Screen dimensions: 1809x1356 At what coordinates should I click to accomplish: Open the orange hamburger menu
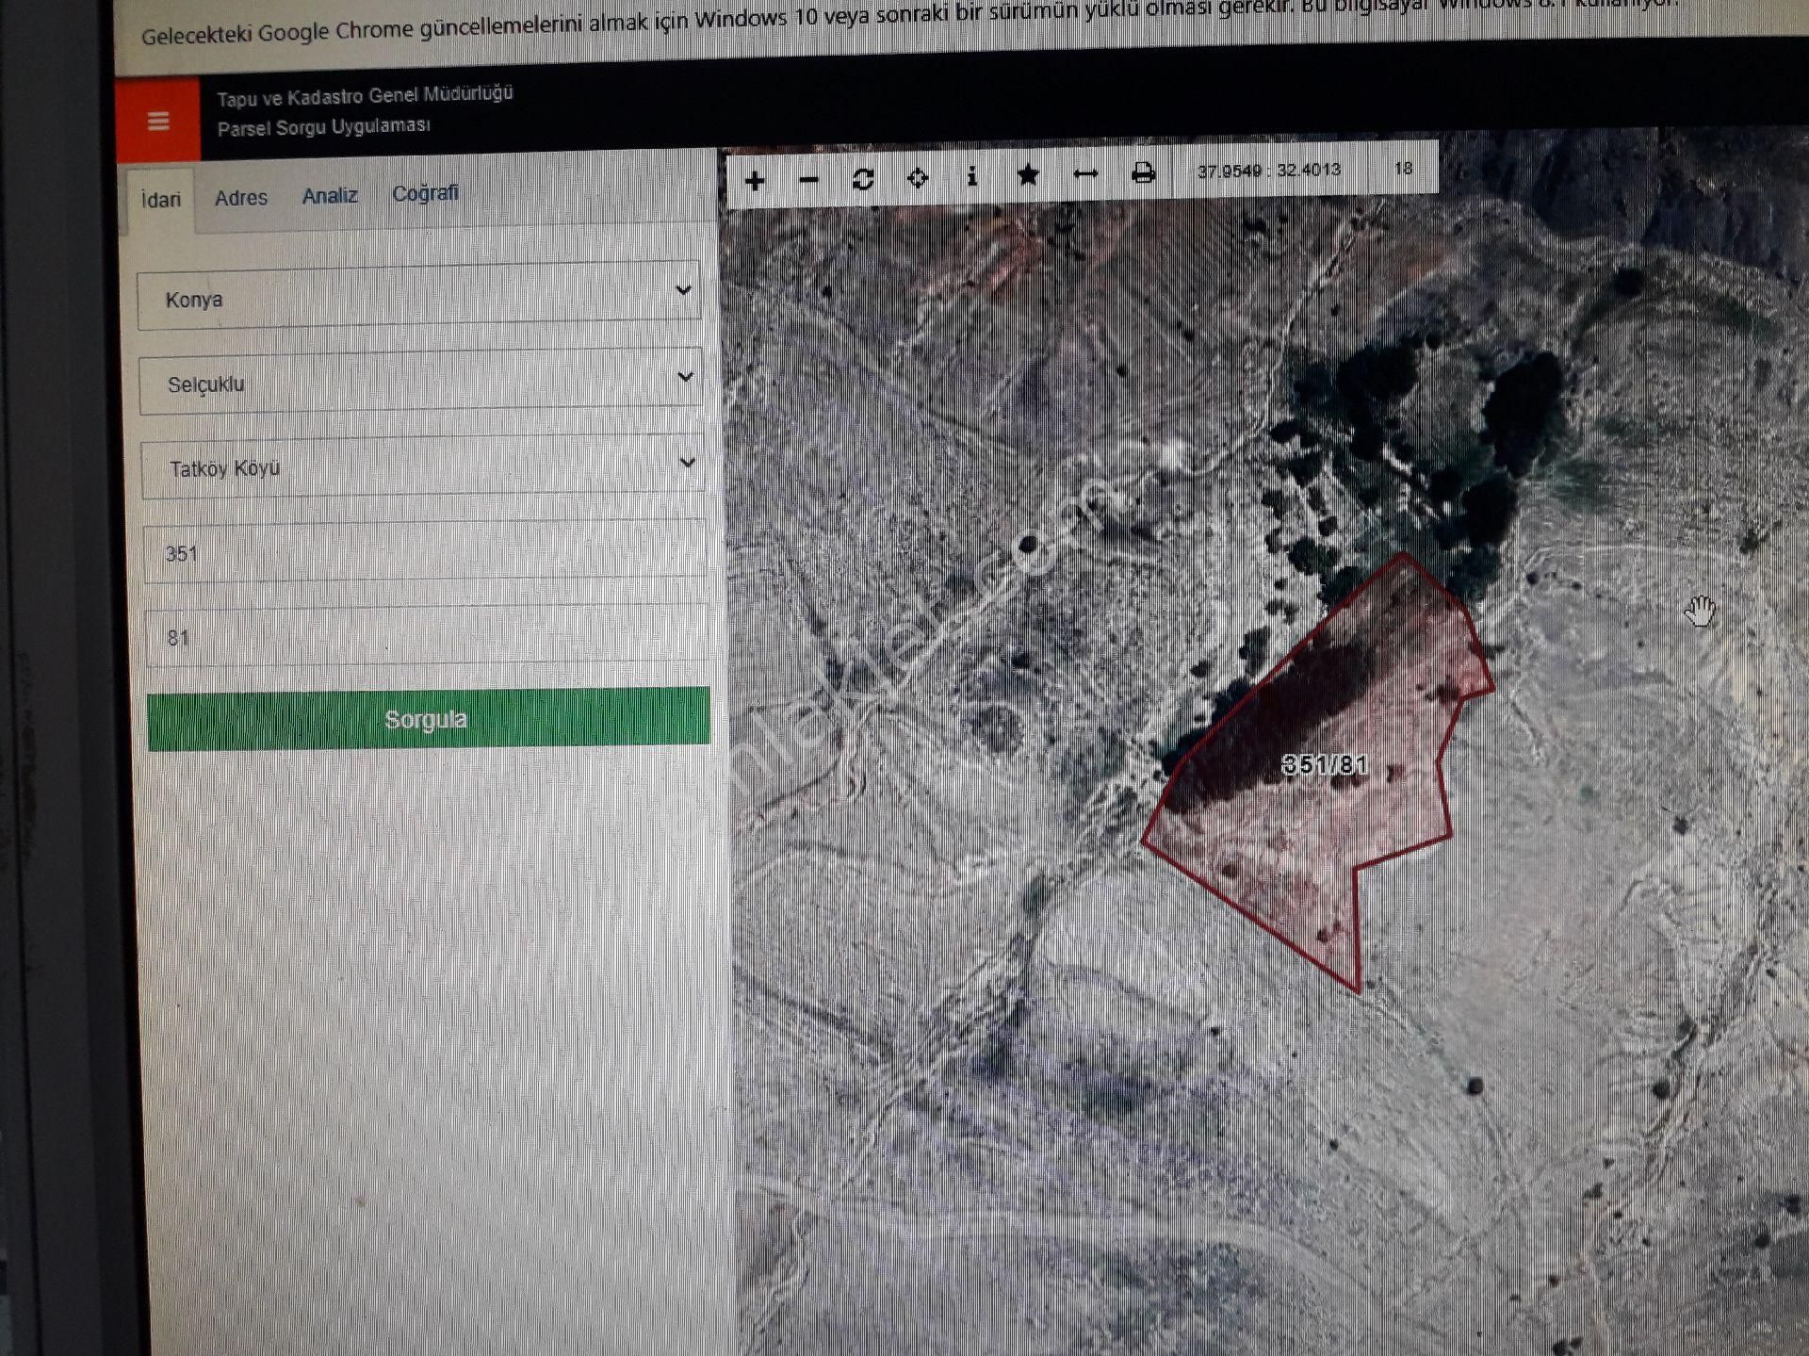click(x=158, y=121)
